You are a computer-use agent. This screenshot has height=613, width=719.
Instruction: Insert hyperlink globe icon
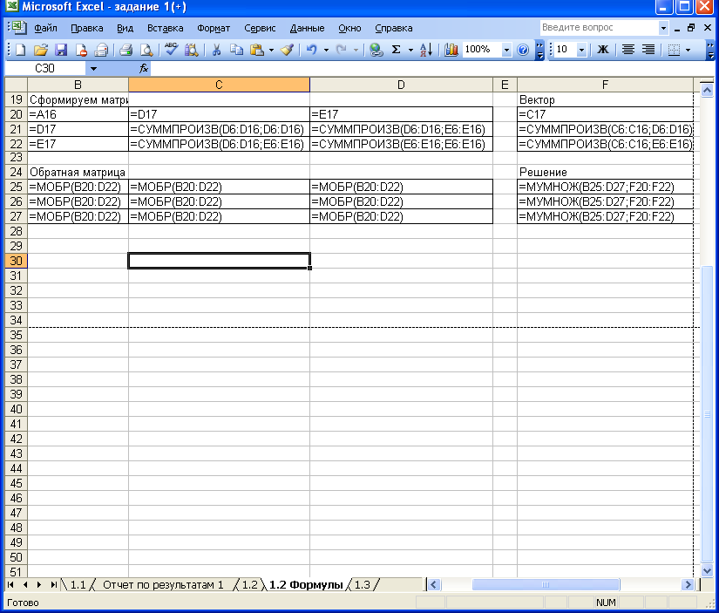tap(376, 50)
